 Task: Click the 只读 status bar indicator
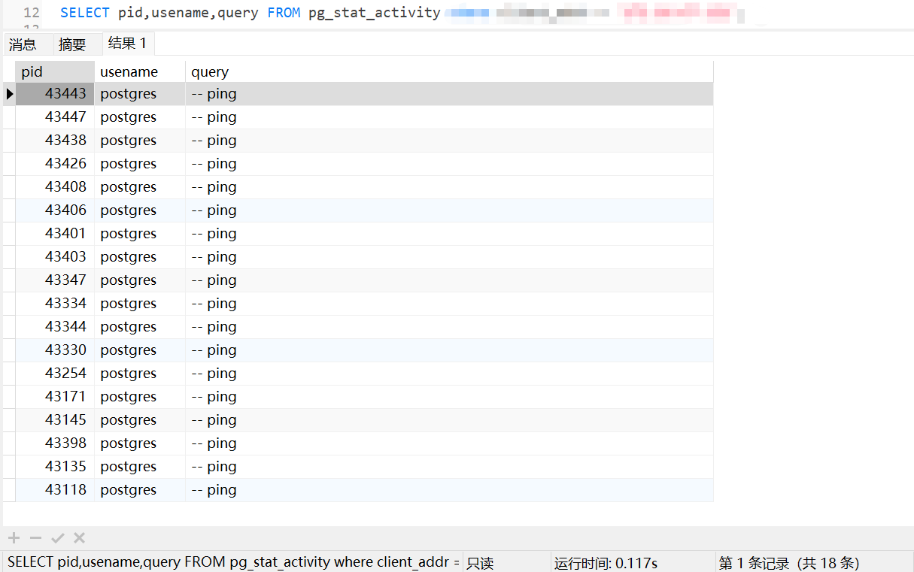point(480,563)
